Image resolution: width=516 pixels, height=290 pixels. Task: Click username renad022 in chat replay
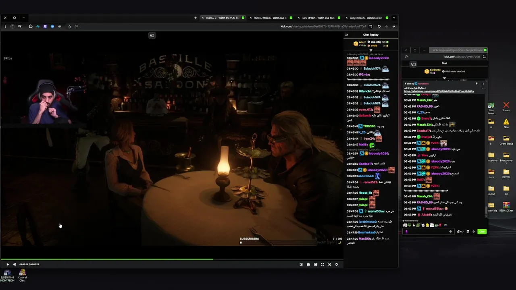(370, 182)
